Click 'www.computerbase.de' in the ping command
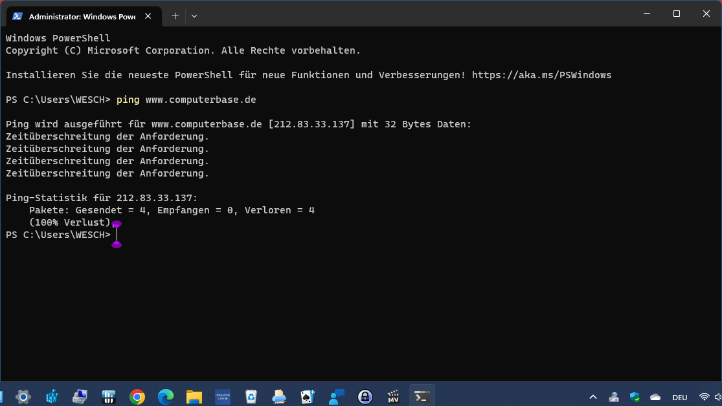The image size is (722, 406). [201, 100]
